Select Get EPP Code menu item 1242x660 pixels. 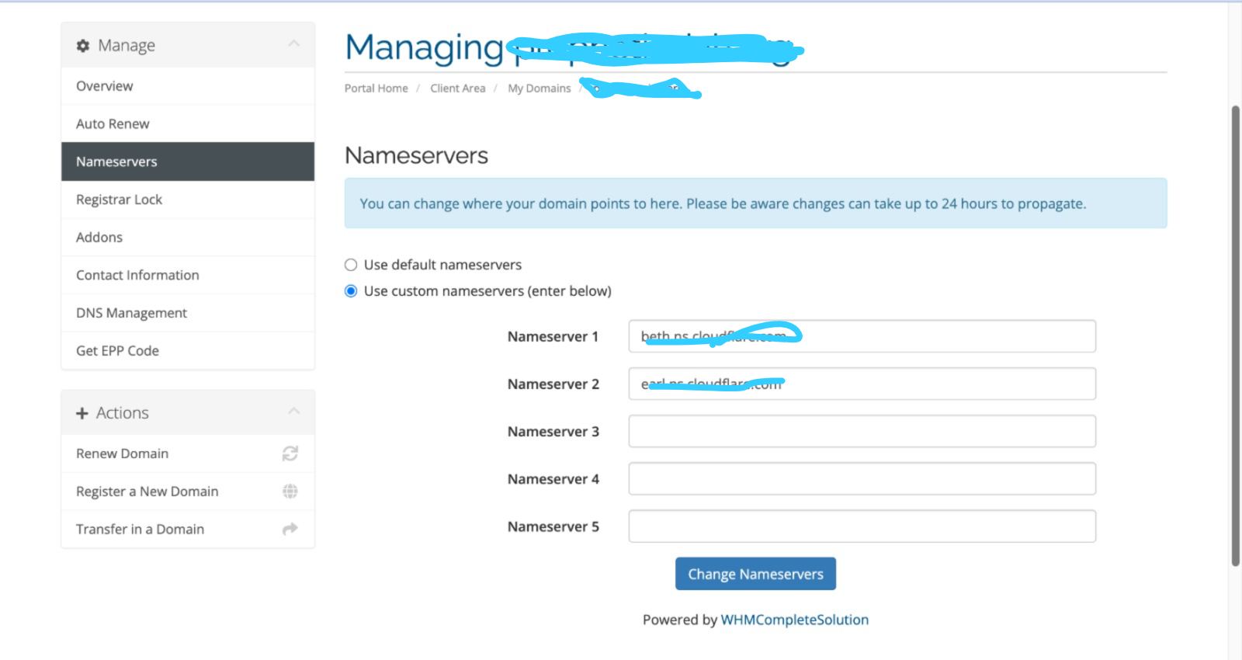[117, 351]
